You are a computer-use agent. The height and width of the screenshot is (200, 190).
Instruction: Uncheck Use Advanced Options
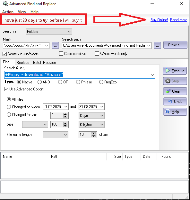6,89
